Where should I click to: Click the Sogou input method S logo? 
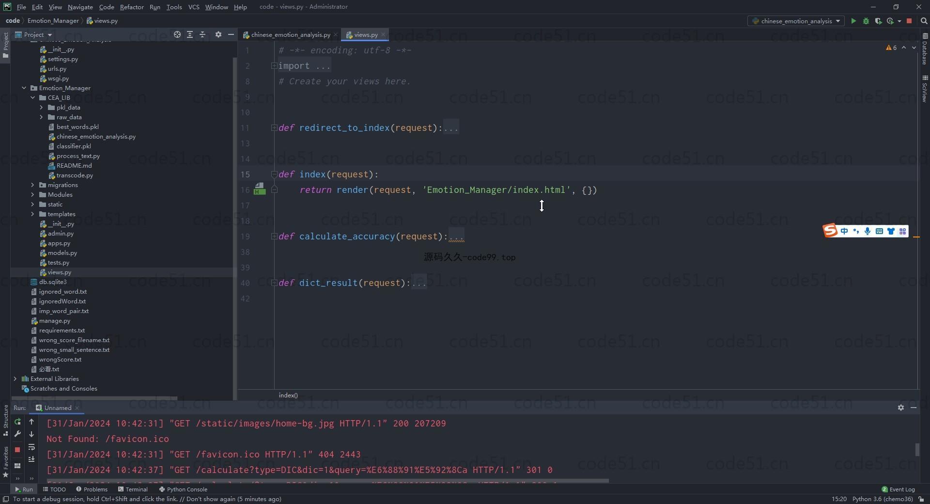[830, 231]
